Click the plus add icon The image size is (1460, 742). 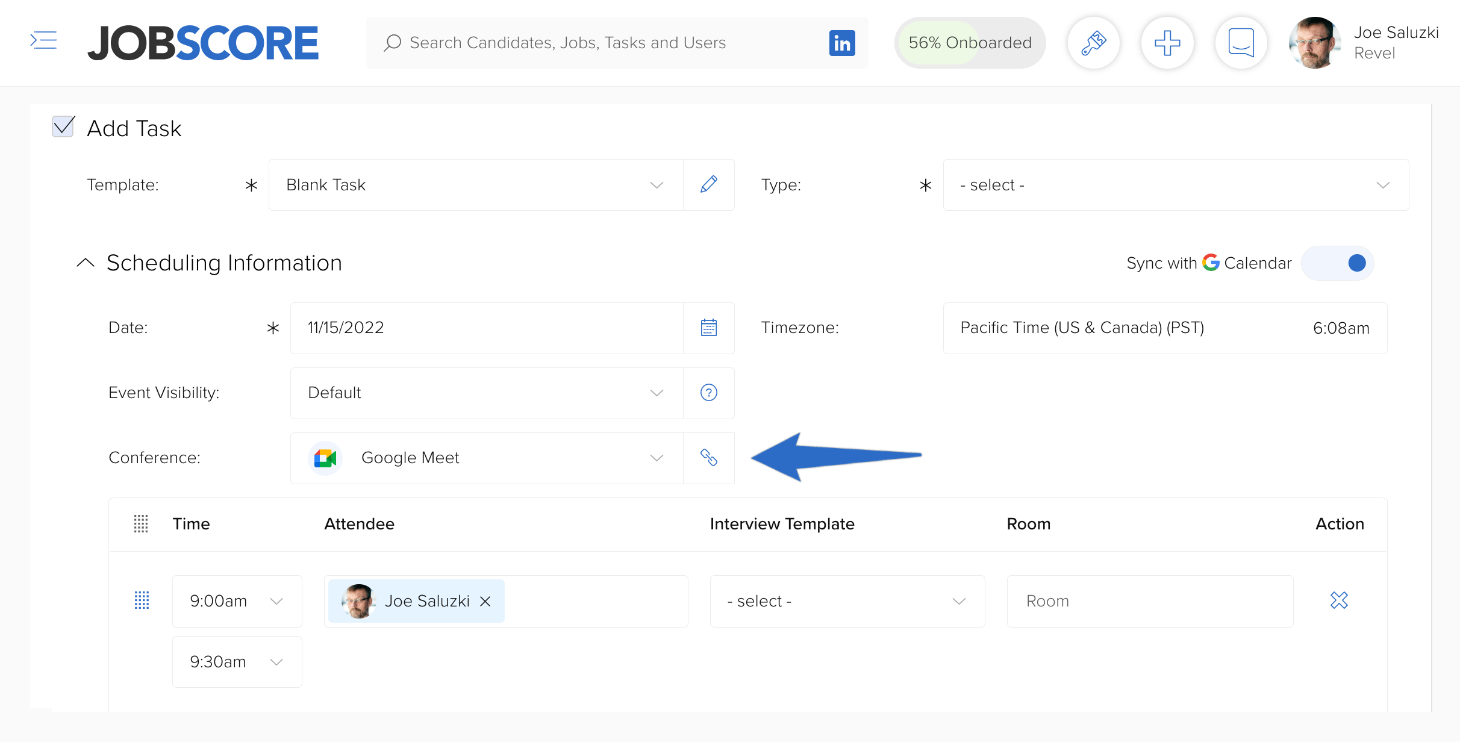1167,43
